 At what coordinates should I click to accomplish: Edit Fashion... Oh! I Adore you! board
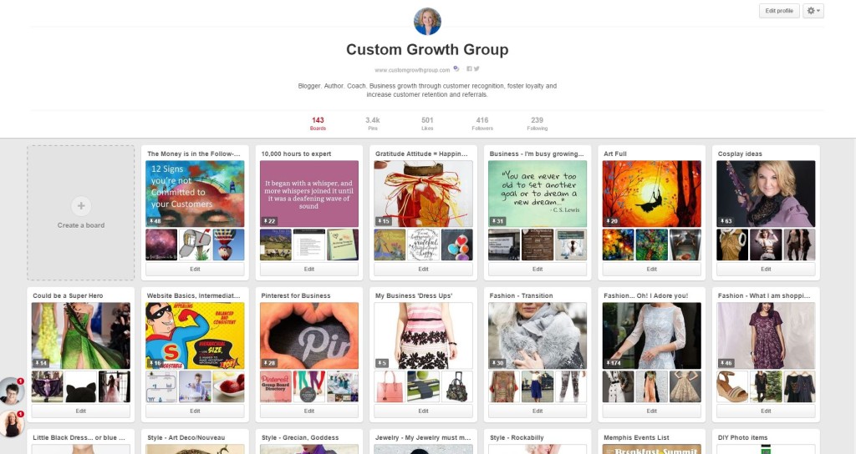[651, 411]
